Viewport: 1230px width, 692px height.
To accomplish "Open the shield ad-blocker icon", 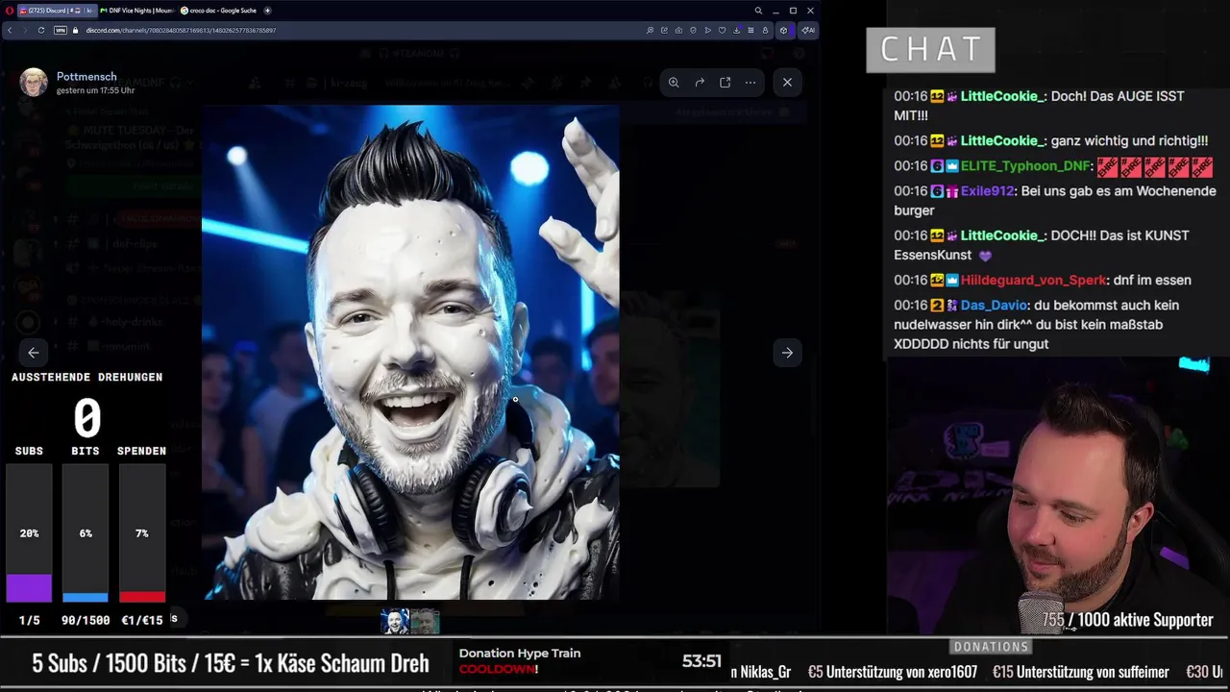I will click(x=693, y=30).
